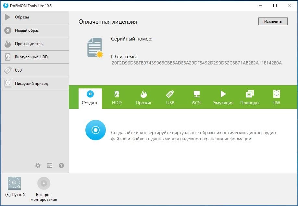Open Прожиг дисков sidebar entry
Image resolution: width=298 pixels, height=206 pixels.
pos(35,44)
